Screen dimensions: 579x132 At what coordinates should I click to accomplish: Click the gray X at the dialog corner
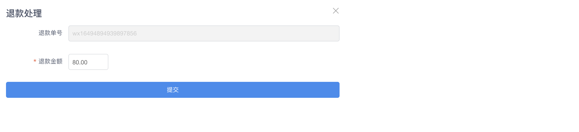336,11
